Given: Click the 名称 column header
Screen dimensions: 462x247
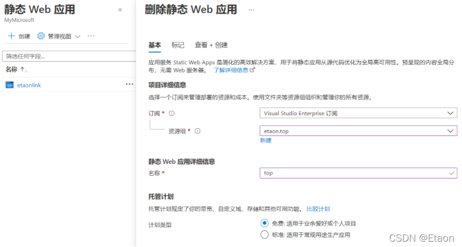Looking at the screenshot, I should [11, 70].
